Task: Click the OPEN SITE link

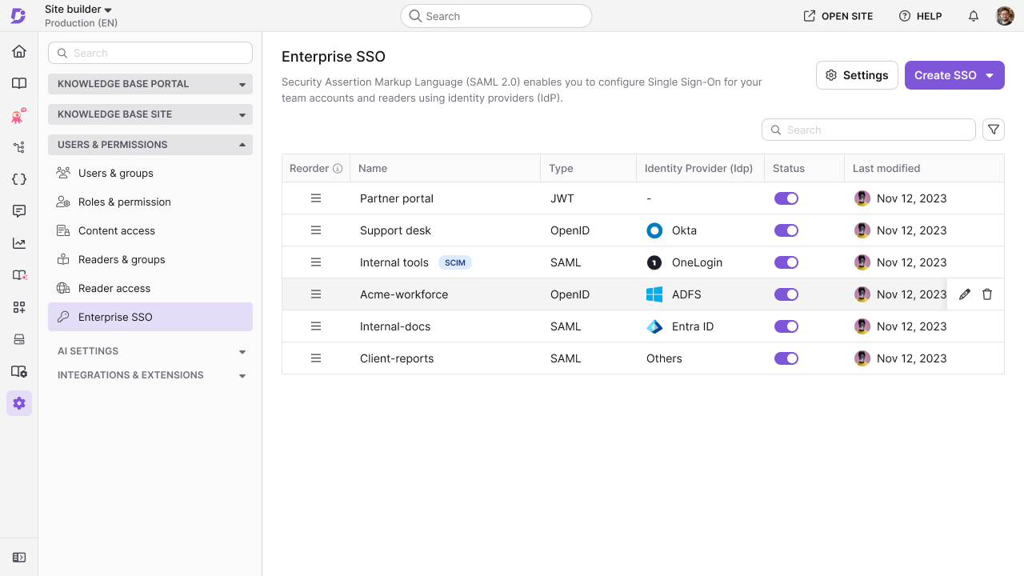Action: pyautogui.click(x=838, y=16)
